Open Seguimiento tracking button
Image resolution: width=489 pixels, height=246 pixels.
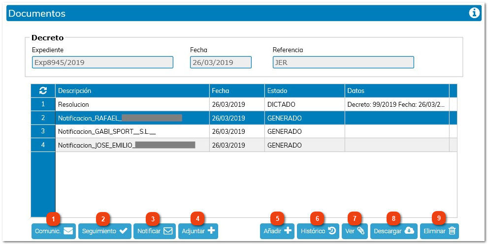tap(105, 231)
